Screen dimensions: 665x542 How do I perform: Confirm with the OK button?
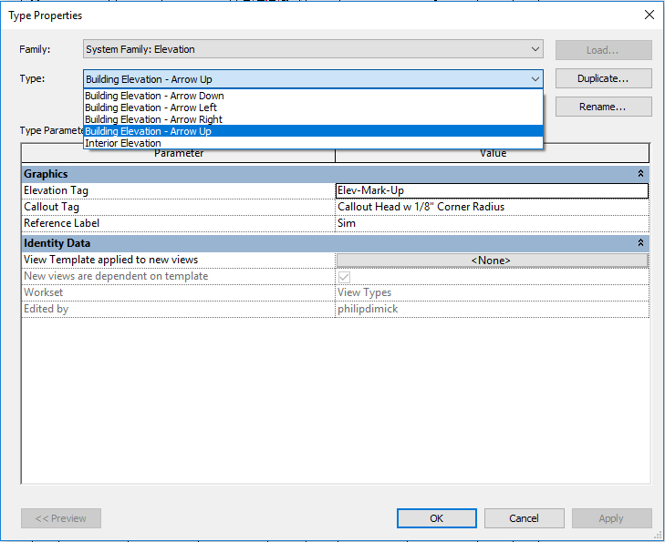tap(436, 518)
